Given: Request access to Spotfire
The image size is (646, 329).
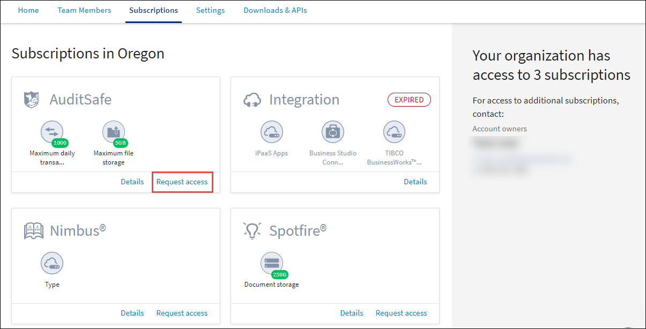Looking at the screenshot, I should pos(401,313).
